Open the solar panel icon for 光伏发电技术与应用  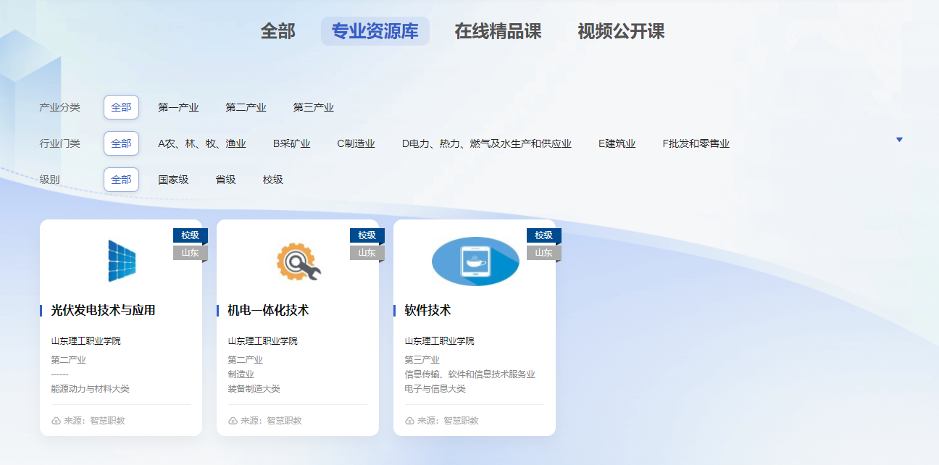point(122,261)
